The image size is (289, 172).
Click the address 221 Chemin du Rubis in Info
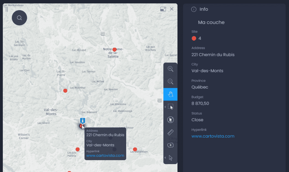(x=213, y=55)
